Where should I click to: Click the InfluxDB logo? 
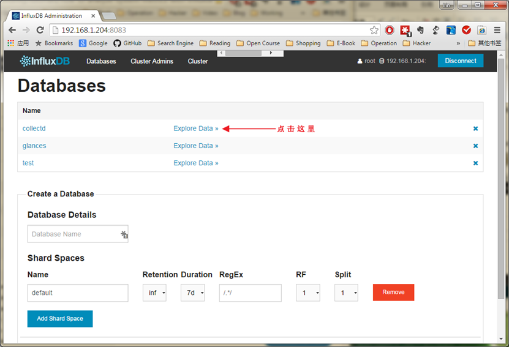[x=45, y=61]
